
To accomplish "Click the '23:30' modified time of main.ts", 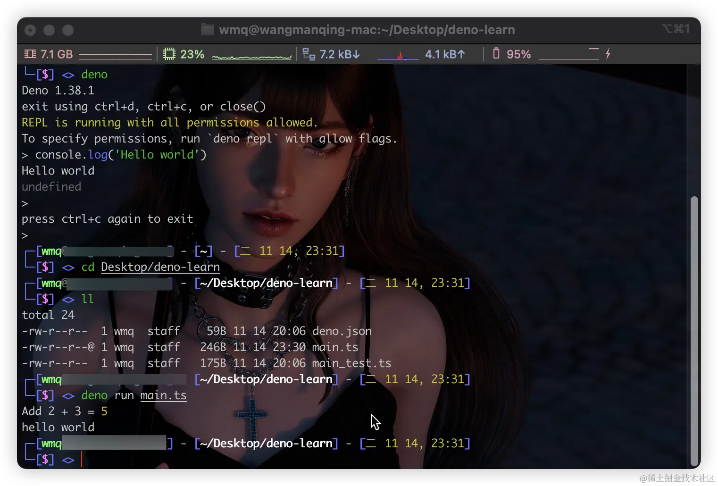I will click(x=289, y=347).
